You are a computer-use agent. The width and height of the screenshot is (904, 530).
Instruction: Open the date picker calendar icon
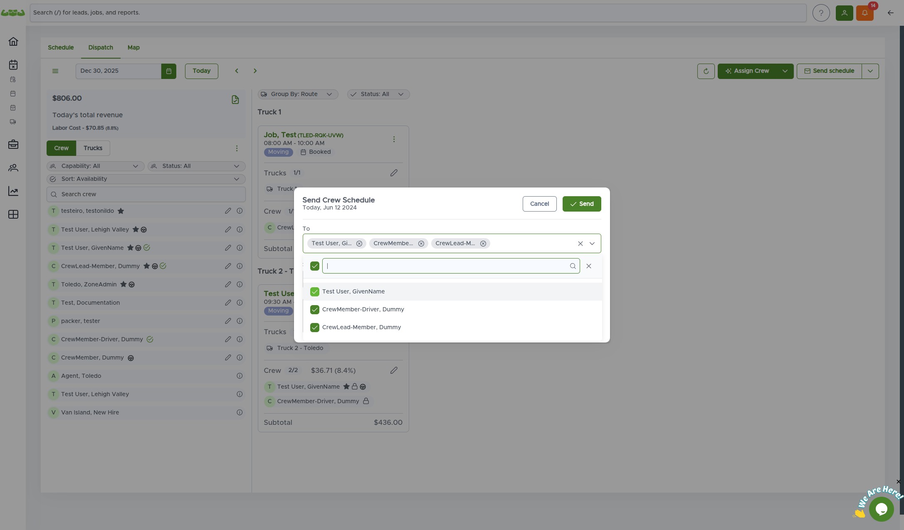coord(168,71)
